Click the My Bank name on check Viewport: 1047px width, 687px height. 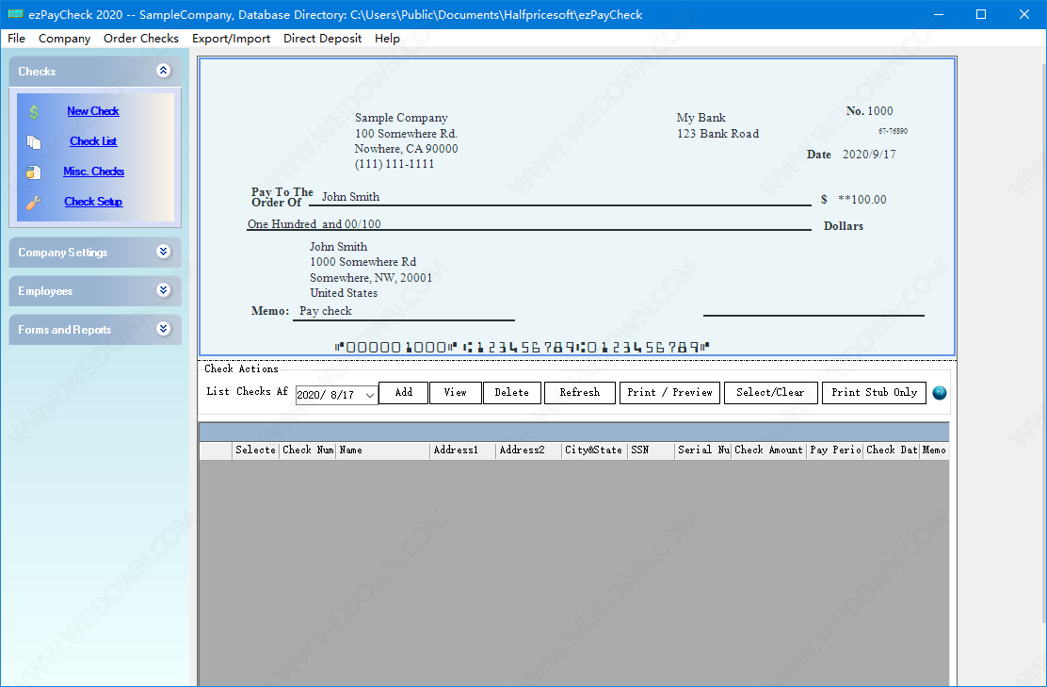[701, 118]
